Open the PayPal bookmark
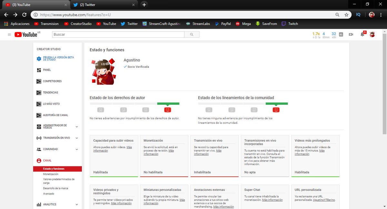The width and height of the screenshot is (387, 209). tap(223, 24)
